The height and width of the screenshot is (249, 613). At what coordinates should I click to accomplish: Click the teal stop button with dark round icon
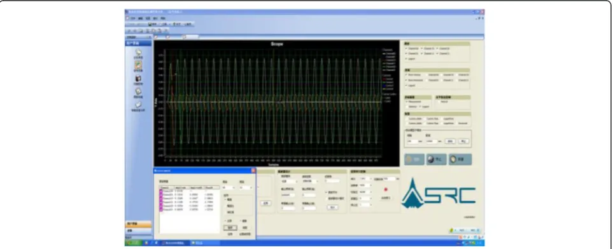point(436,159)
